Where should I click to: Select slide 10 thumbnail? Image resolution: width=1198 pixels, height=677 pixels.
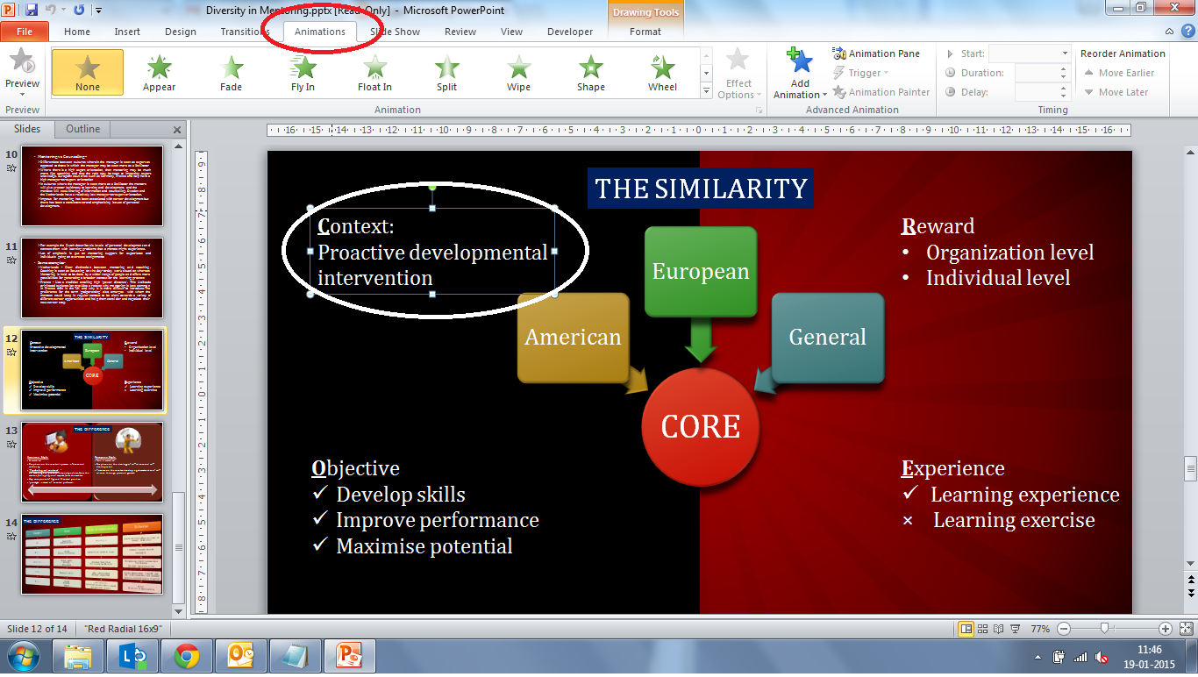click(92, 187)
